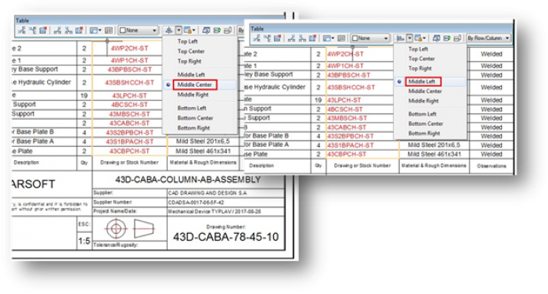Click Insert Column Left icon in left toolbar
Screen dimensions: 548x294
[x=58, y=30]
